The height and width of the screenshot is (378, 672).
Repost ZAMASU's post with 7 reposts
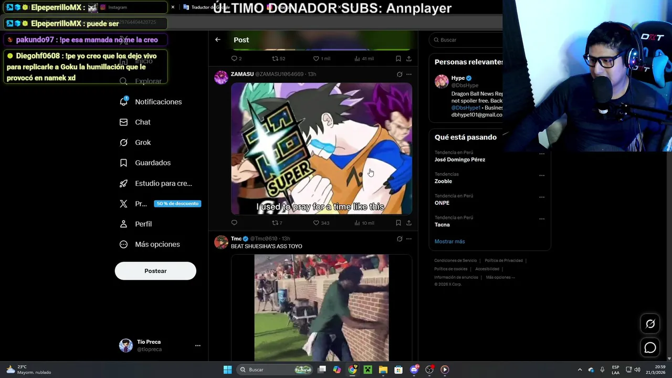[x=277, y=223]
